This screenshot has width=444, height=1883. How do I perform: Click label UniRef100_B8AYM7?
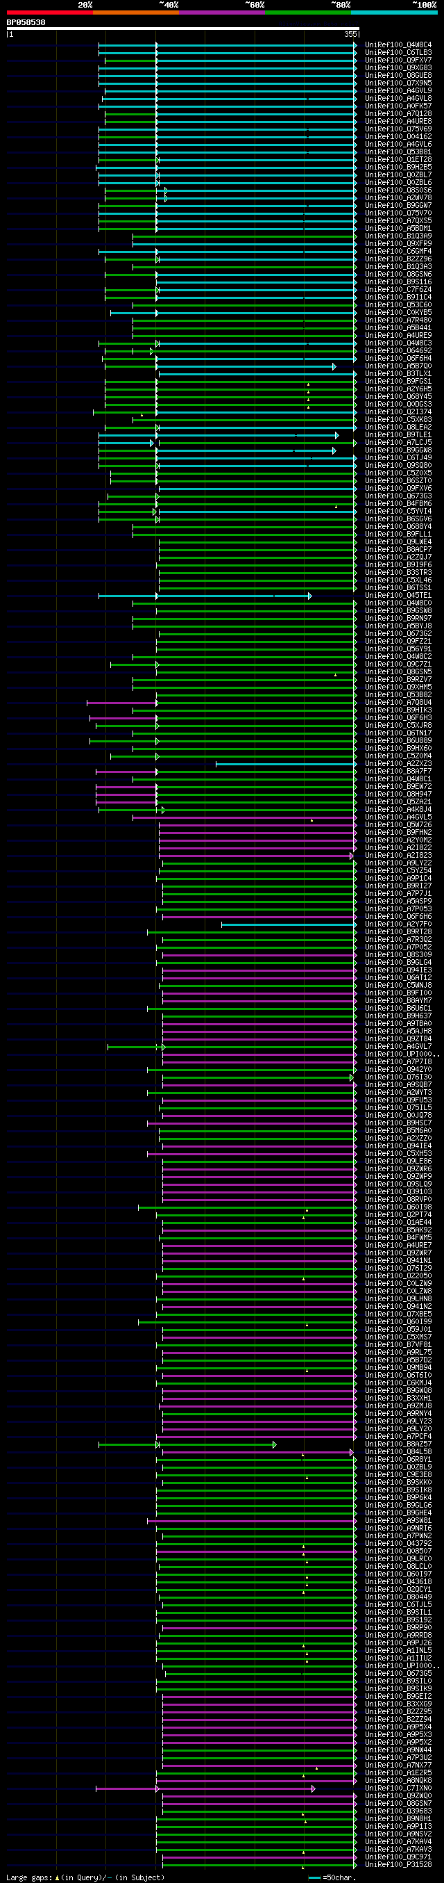398,1001
